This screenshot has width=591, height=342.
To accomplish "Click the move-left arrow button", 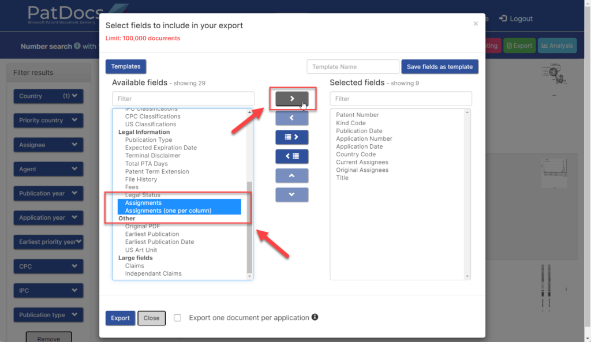I will [x=291, y=118].
